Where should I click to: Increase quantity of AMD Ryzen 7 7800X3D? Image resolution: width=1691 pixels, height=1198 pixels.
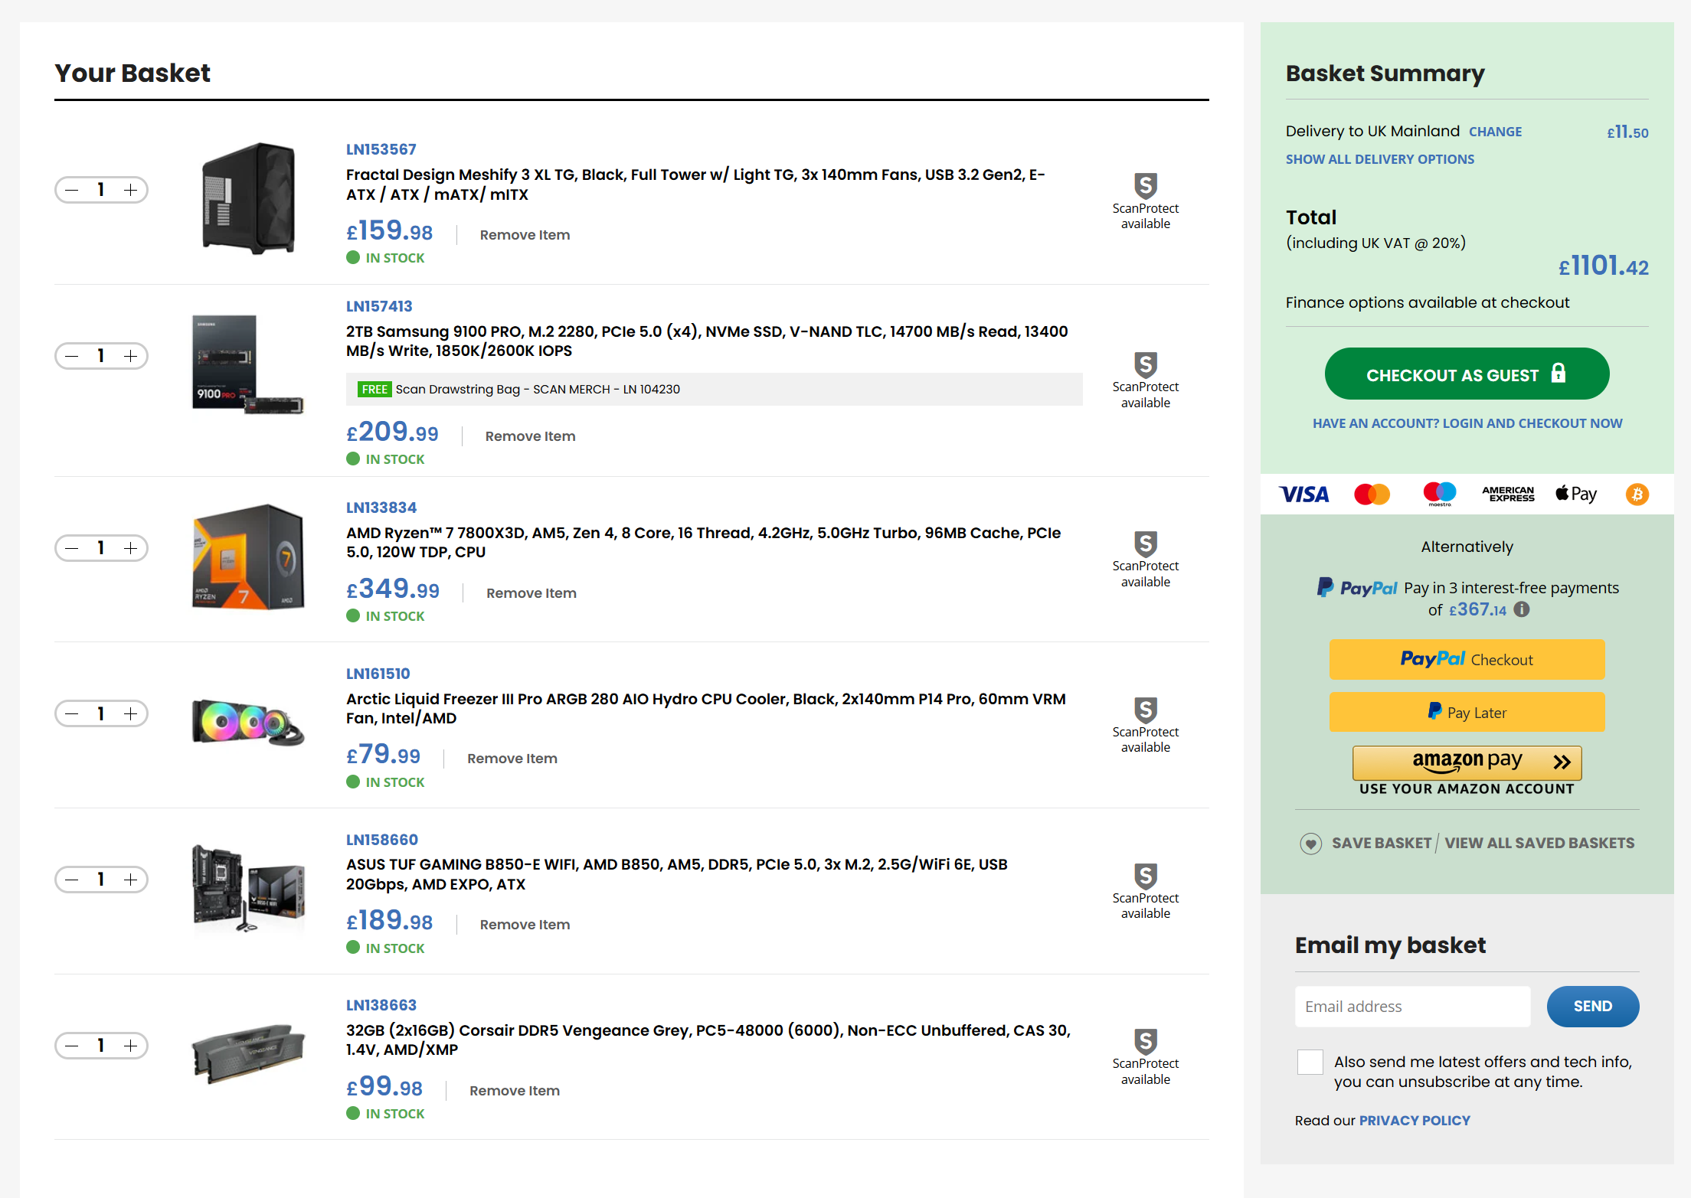tap(131, 548)
